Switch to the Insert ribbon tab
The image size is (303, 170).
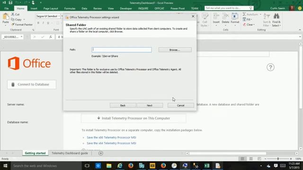[x=34, y=8]
